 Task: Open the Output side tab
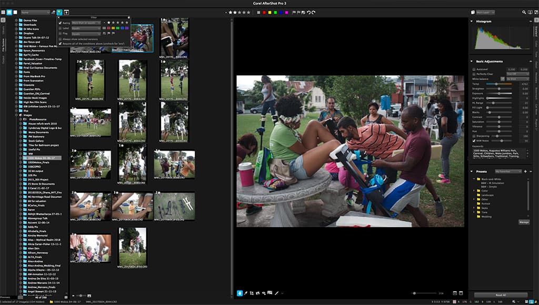tap(3, 60)
